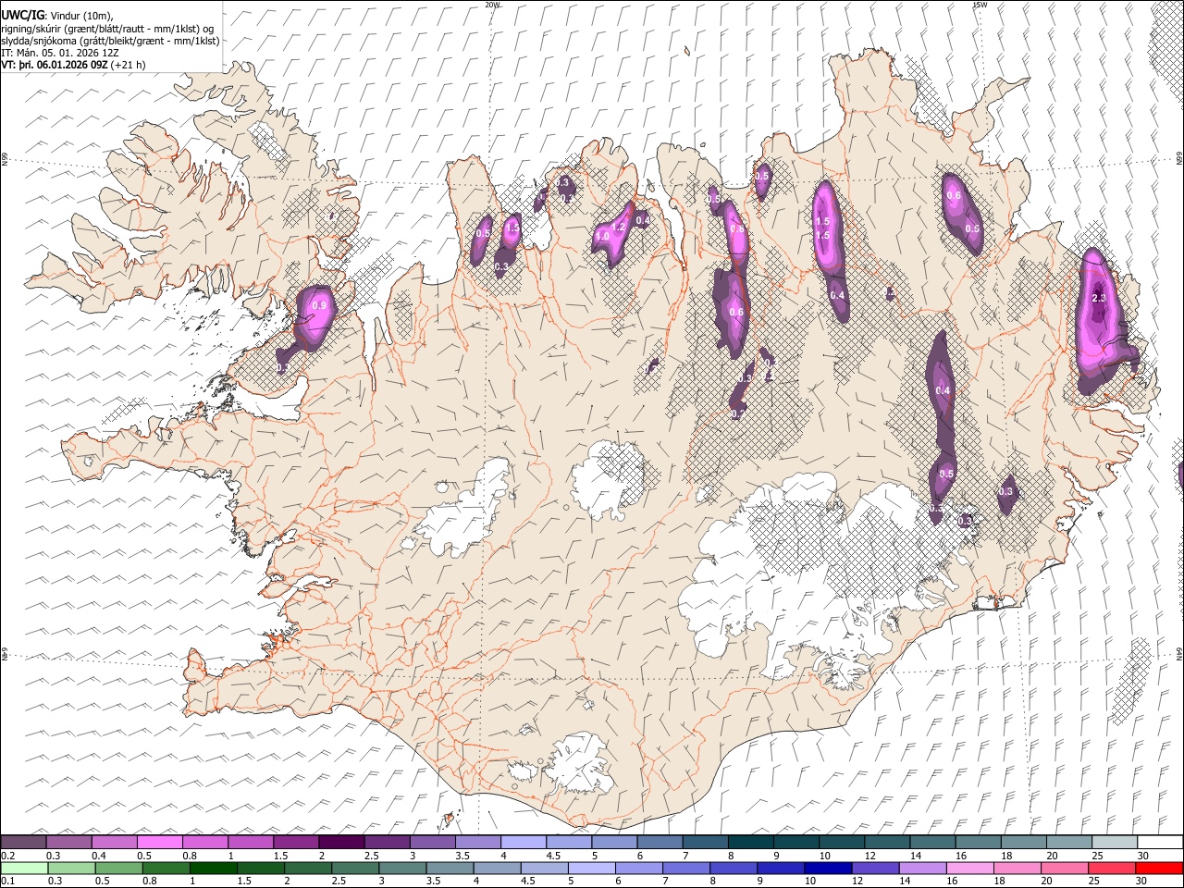Click the white 30 swatch ending upper scale

pos(1158,842)
